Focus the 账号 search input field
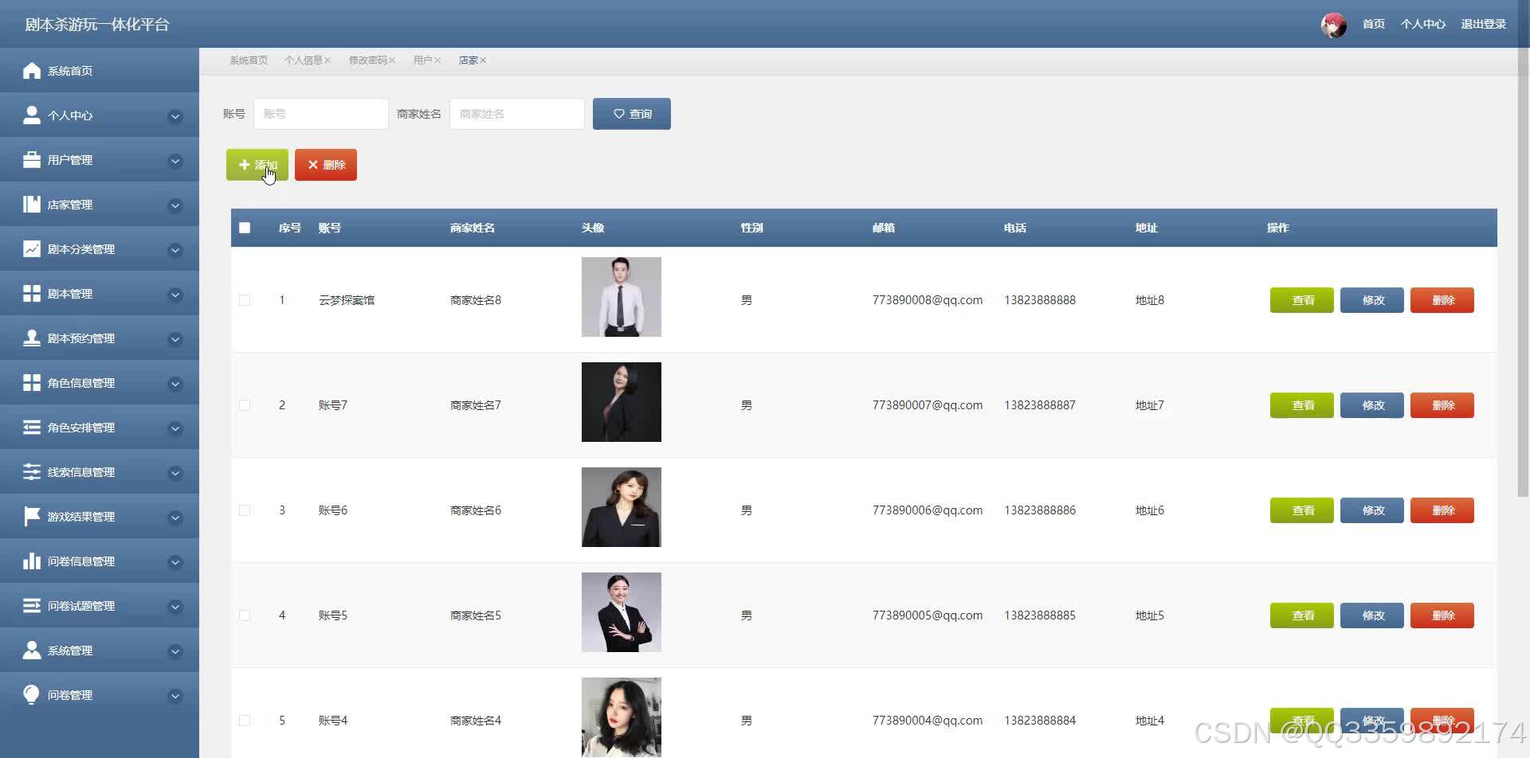The width and height of the screenshot is (1530, 758). coord(321,114)
